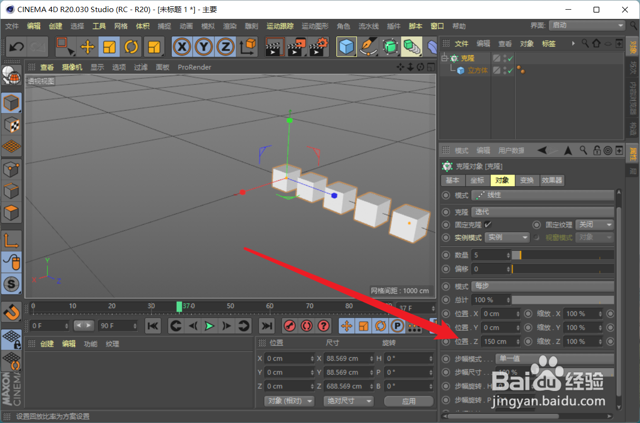
Task: Click animation dot beside 偏移
Action: tap(446, 269)
